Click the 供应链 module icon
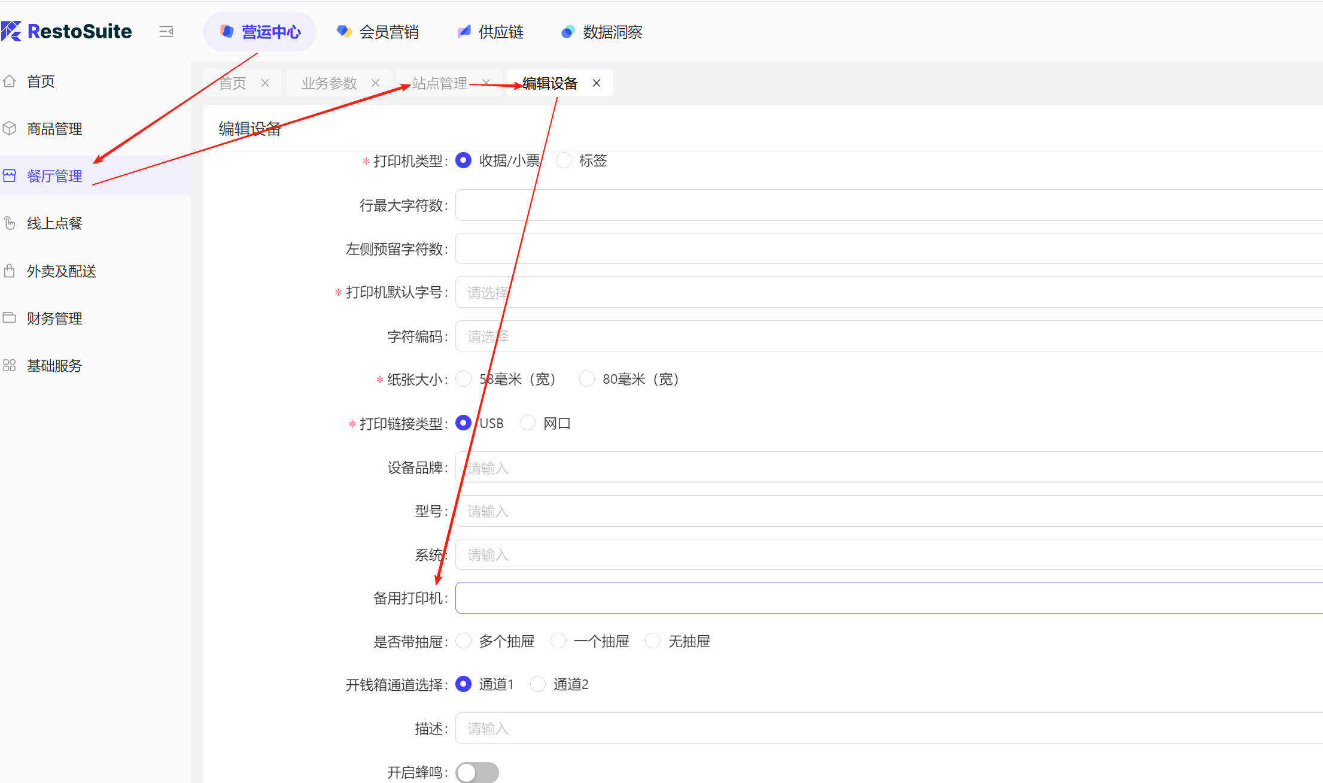This screenshot has height=783, width=1323. pos(464,32)
